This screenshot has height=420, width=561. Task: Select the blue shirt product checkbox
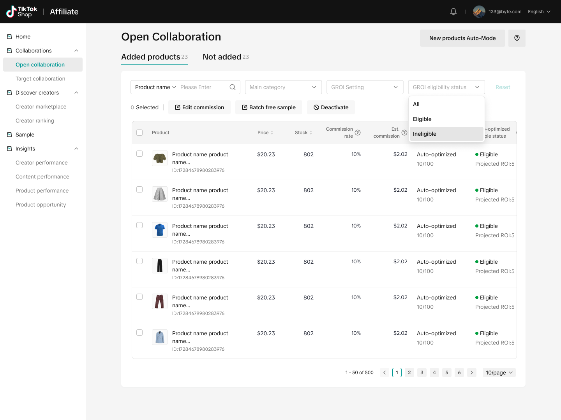(139, 225)
